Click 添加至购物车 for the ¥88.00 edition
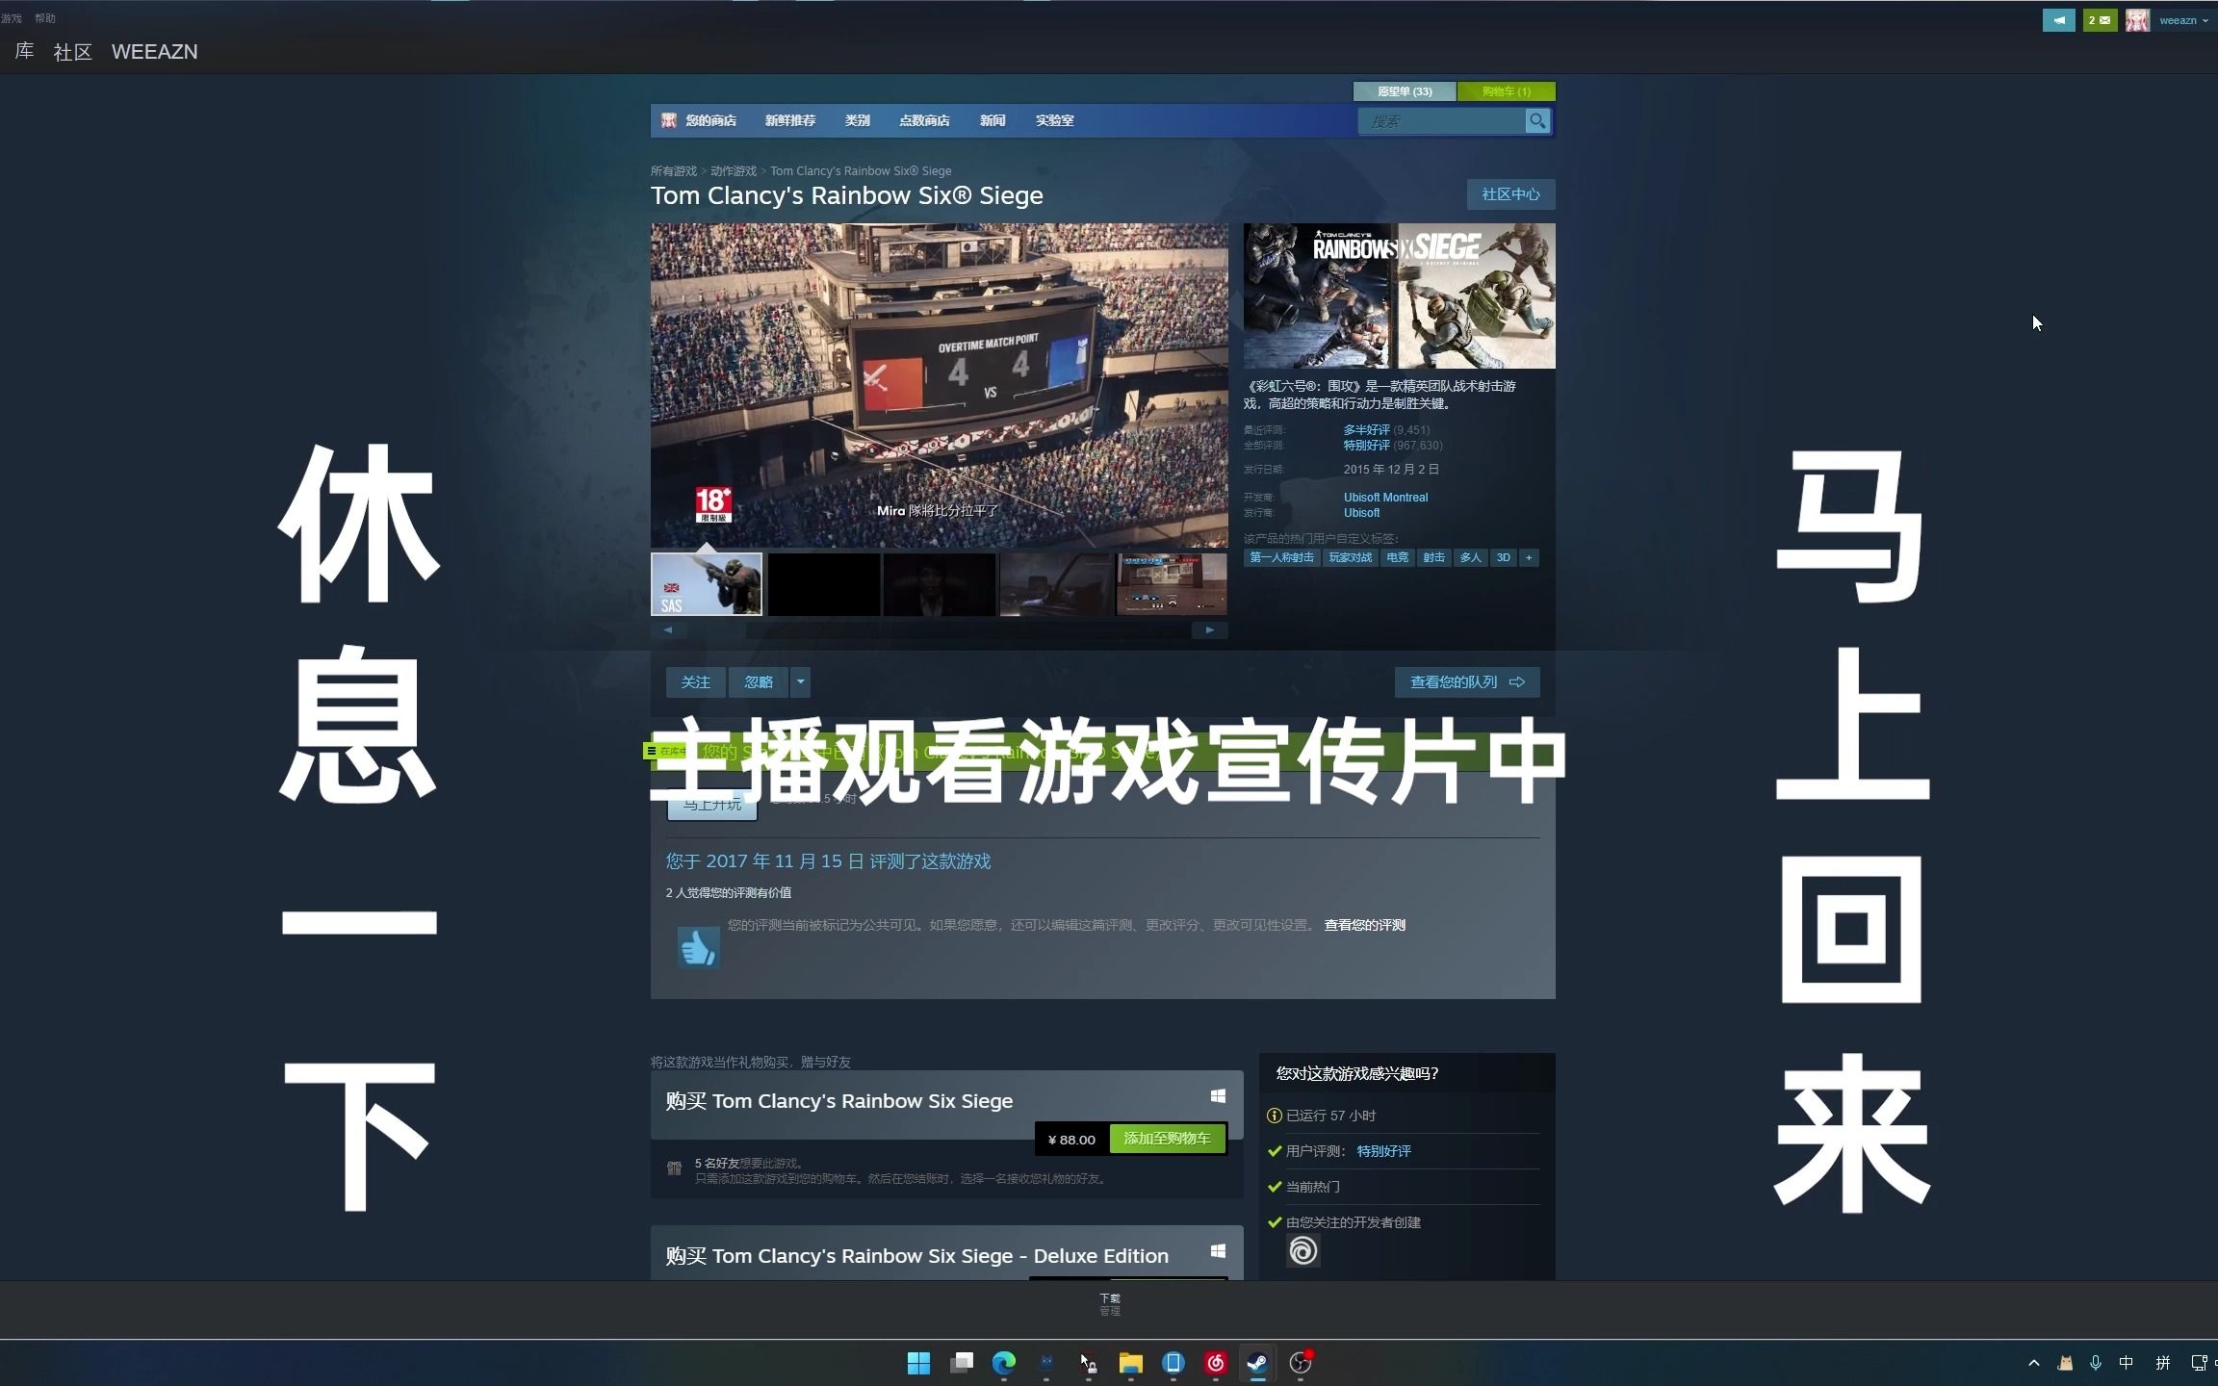2218x1386 pixels. click(1168, 1139)
